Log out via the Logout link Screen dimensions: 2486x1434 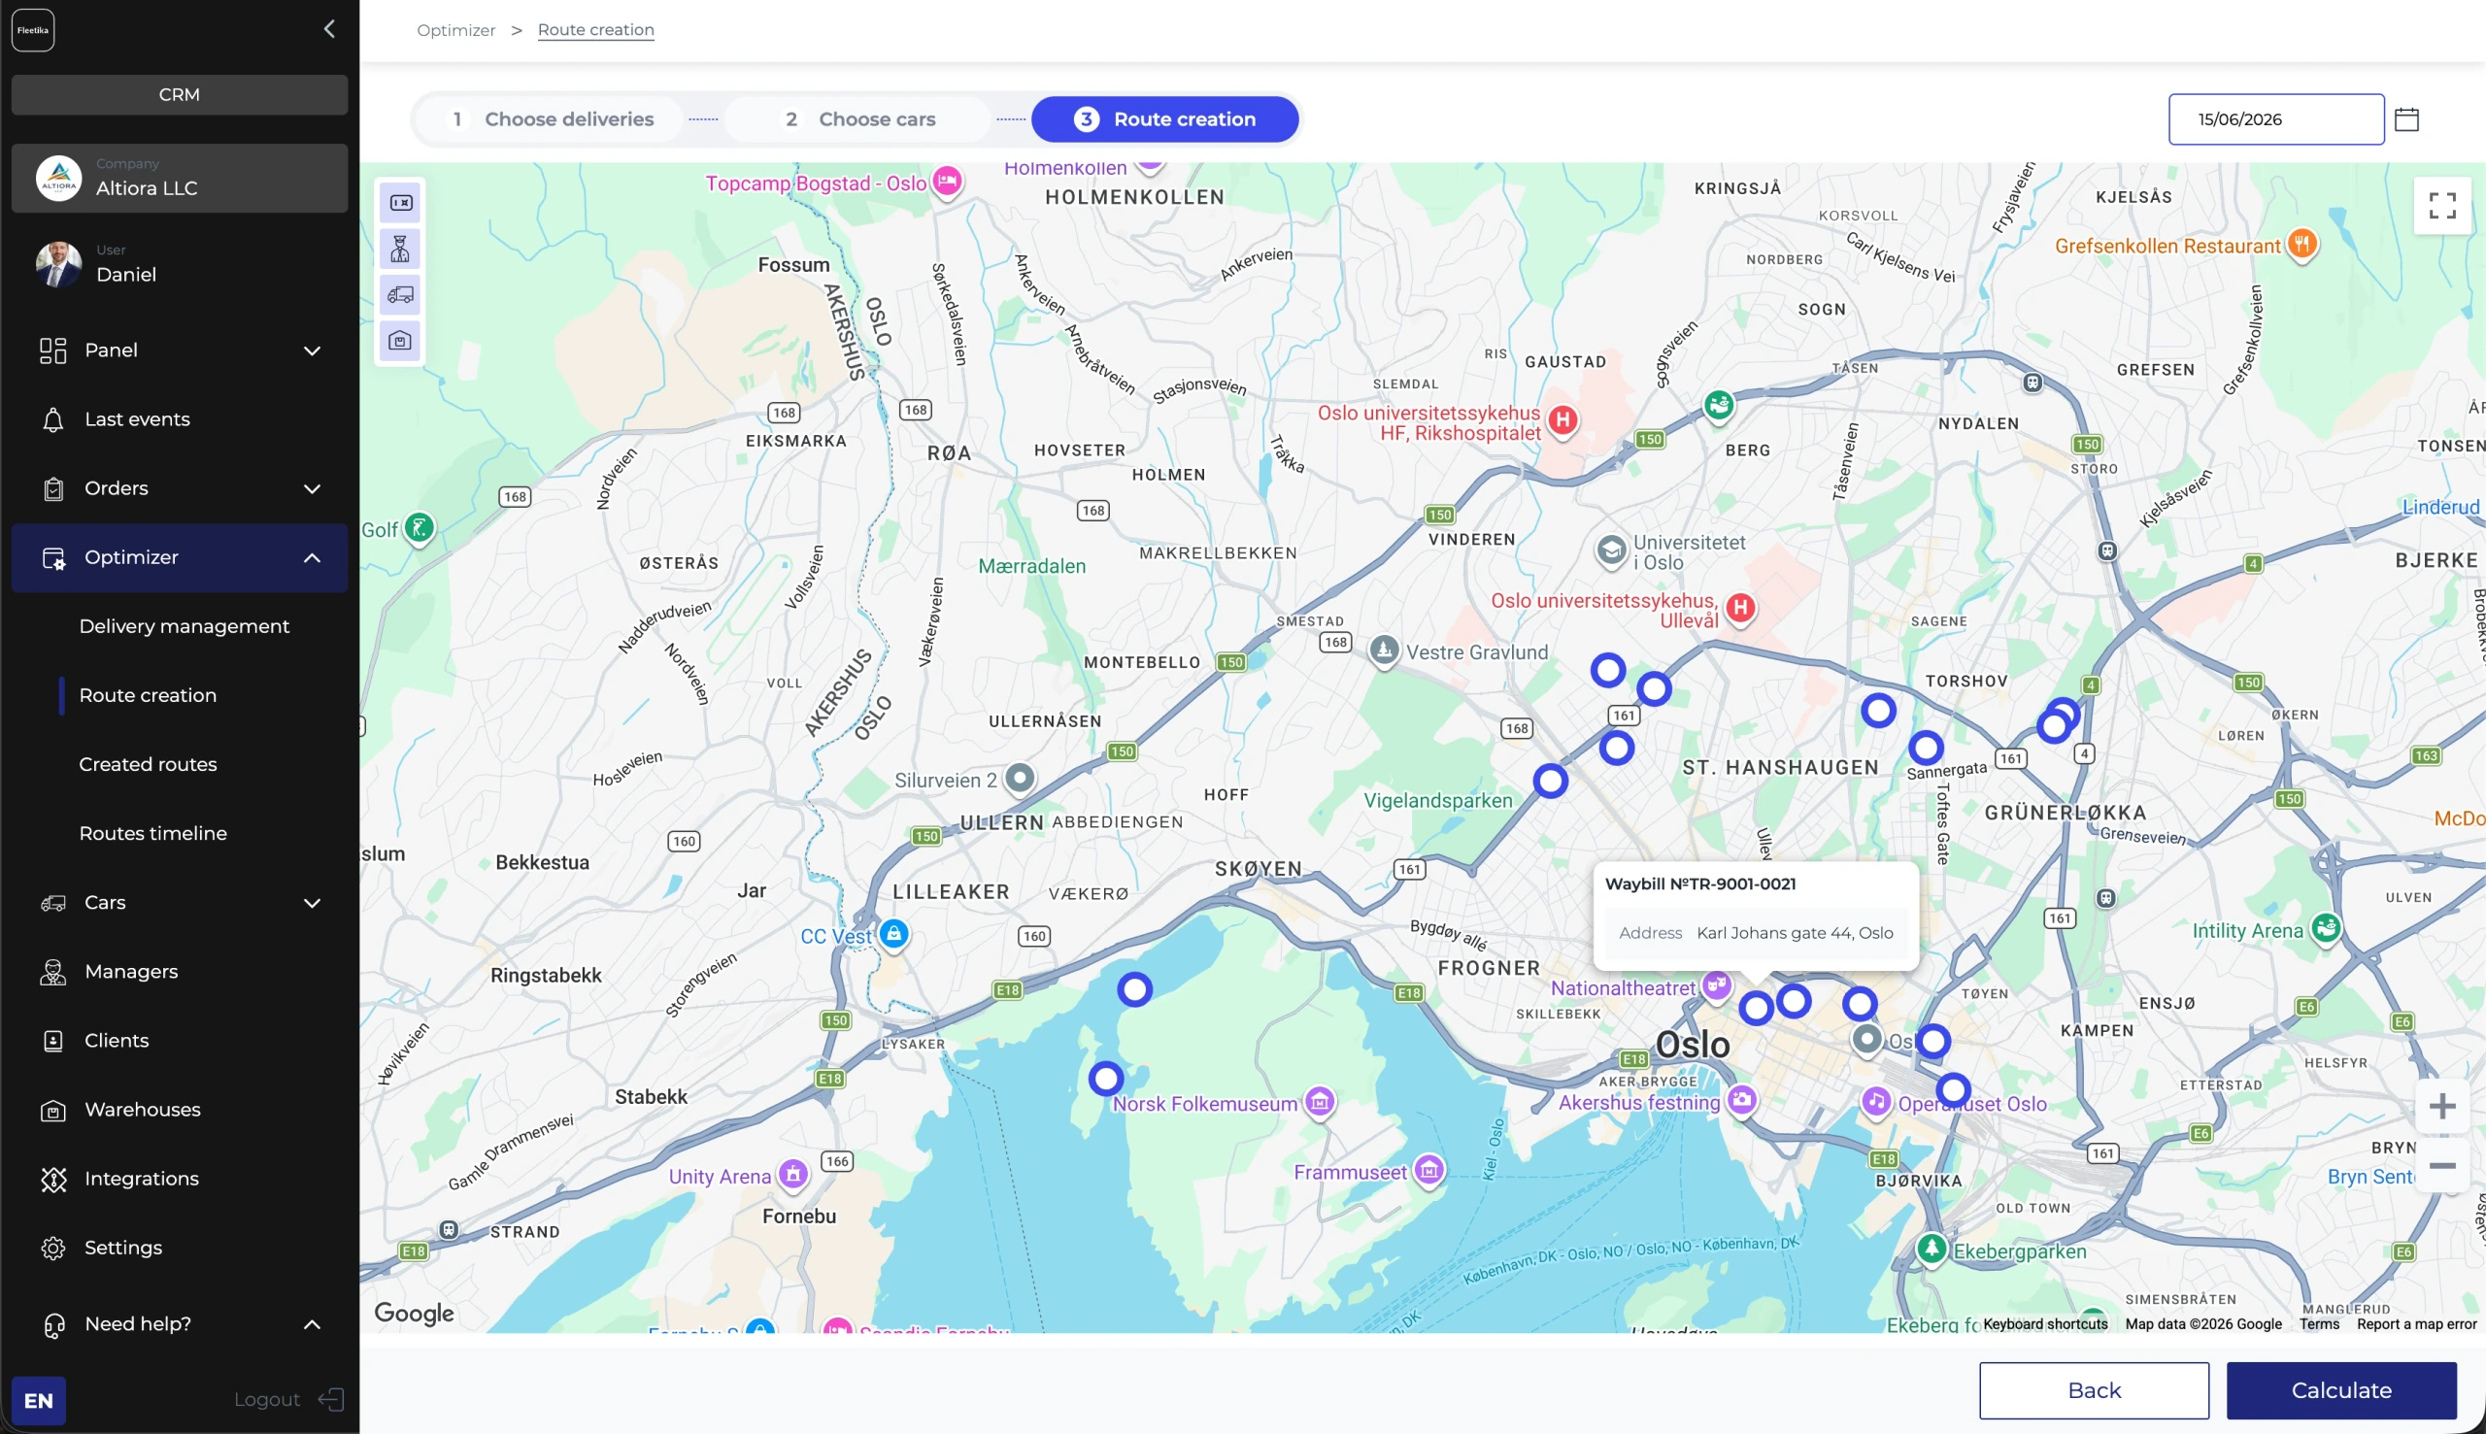point(288,1398)
